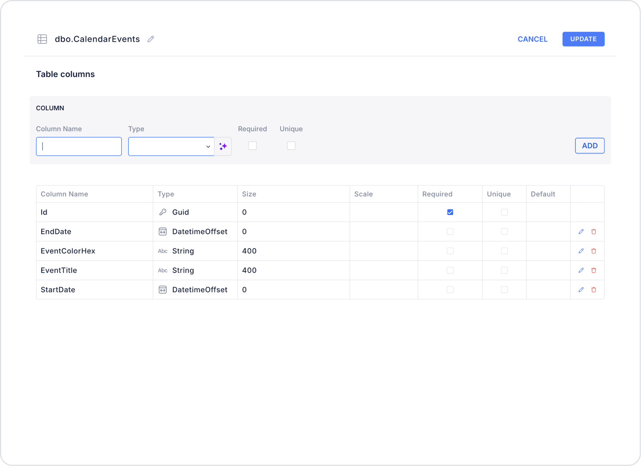This screenshot has width=641, height=466.
Task: Click the CANCEL link
Action: (x=532, y=39)
